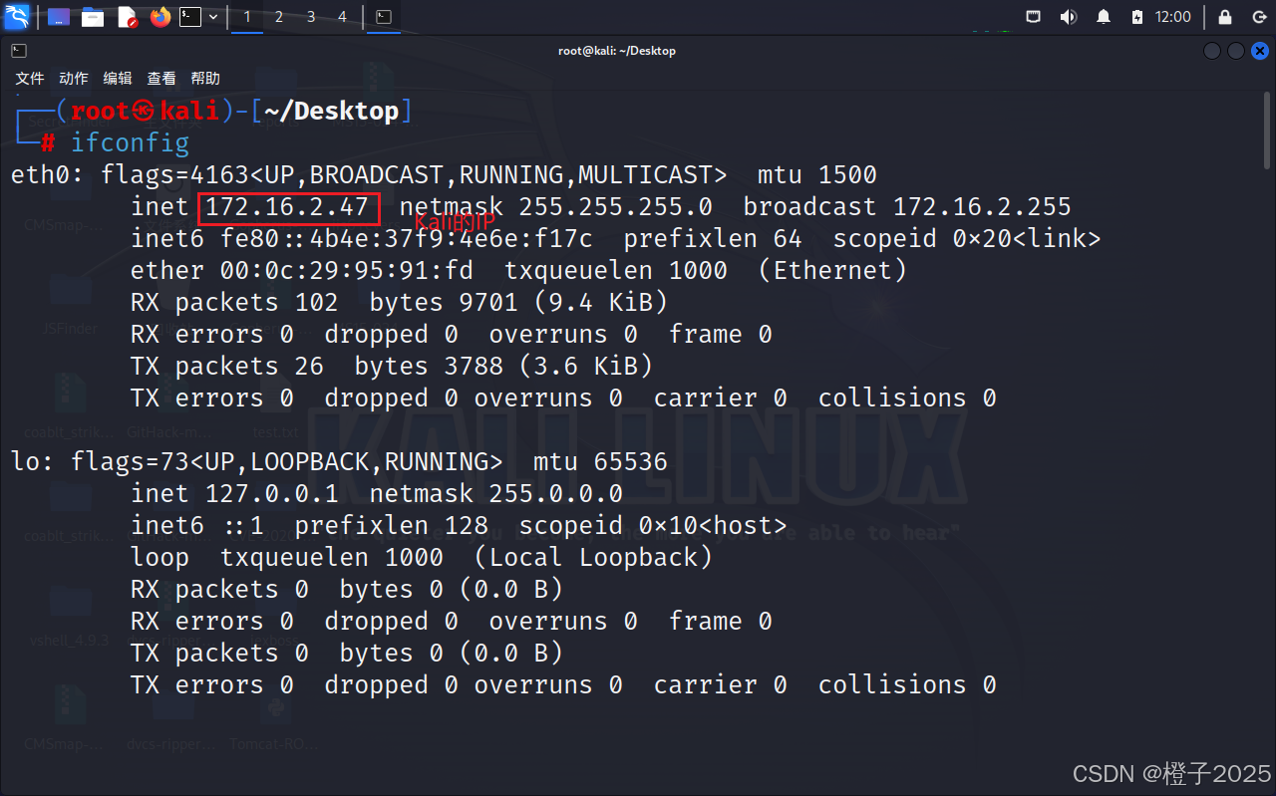
Task: Click the scopeid 0x20<link> text
Action: (x=967, y=239)
